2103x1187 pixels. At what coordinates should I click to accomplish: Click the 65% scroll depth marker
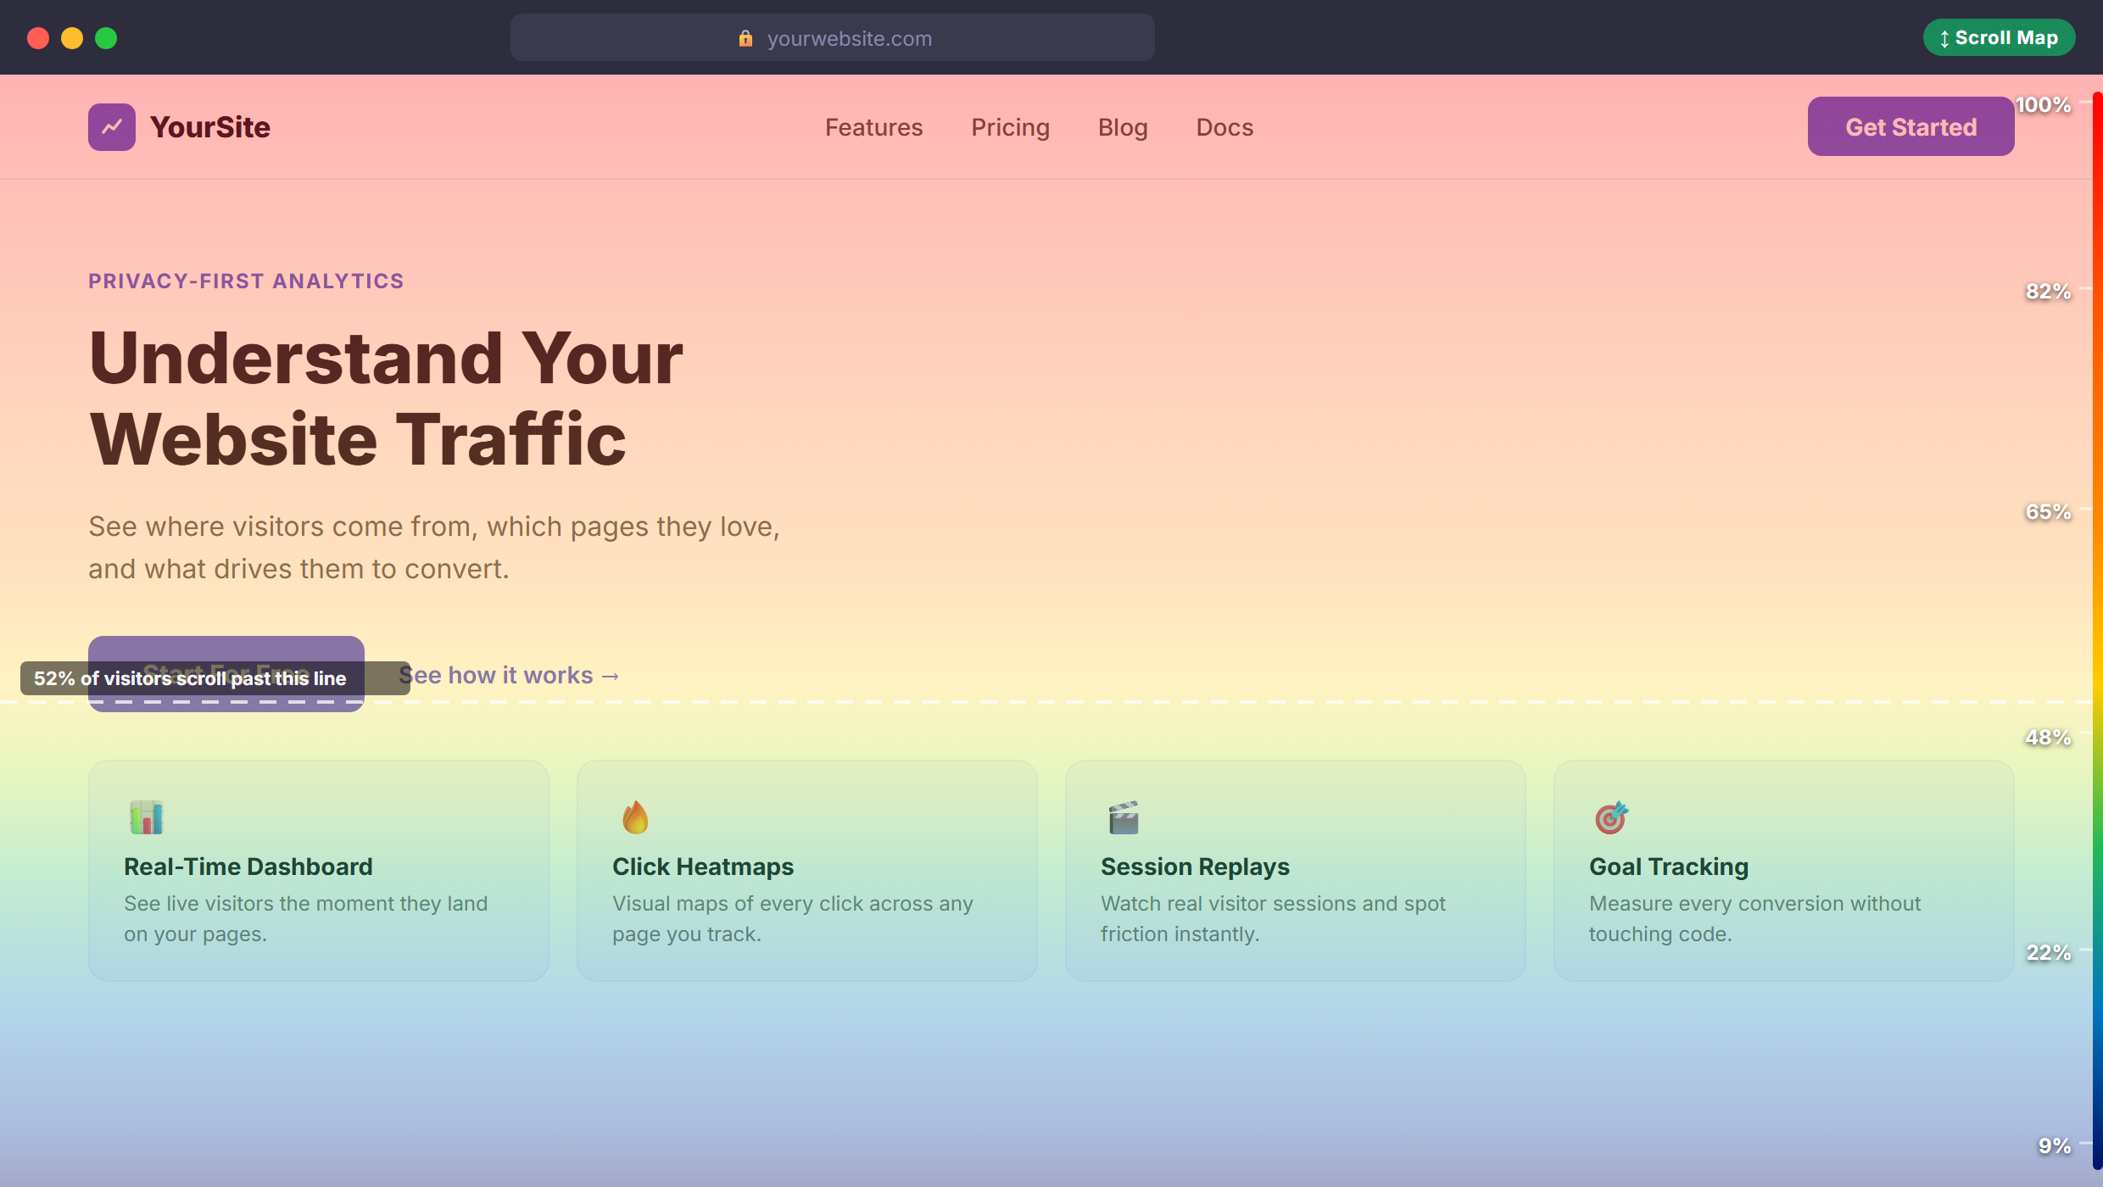tap(2049, 512)
